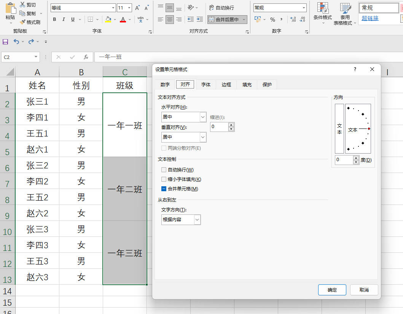Image resolution: width=403 pixels, height=314 pixels.
Task: Enable the 自动换行 checkbox in dialog
Action: [164, 170]
